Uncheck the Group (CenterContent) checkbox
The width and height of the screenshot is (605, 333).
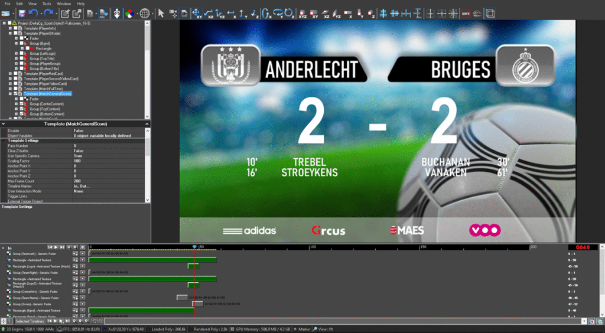point(22,104)
